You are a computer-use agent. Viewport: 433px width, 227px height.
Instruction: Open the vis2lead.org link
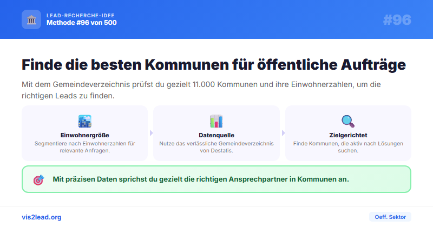pyautogui.click(x=42, y=217)
